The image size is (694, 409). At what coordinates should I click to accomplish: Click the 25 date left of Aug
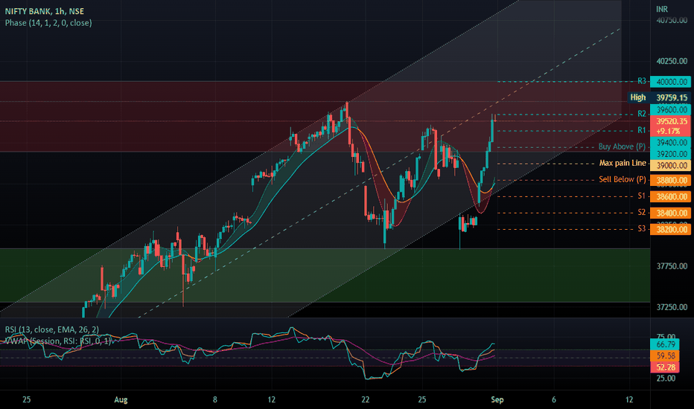pos(27,400)
